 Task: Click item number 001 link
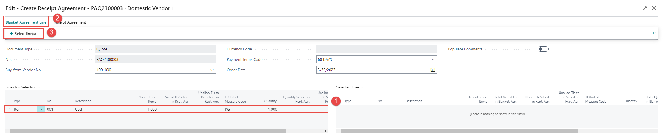[50, 109]
